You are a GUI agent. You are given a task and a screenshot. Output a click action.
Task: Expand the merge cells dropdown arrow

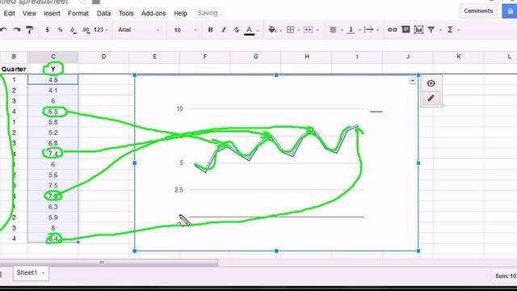[x=317, y=30]
